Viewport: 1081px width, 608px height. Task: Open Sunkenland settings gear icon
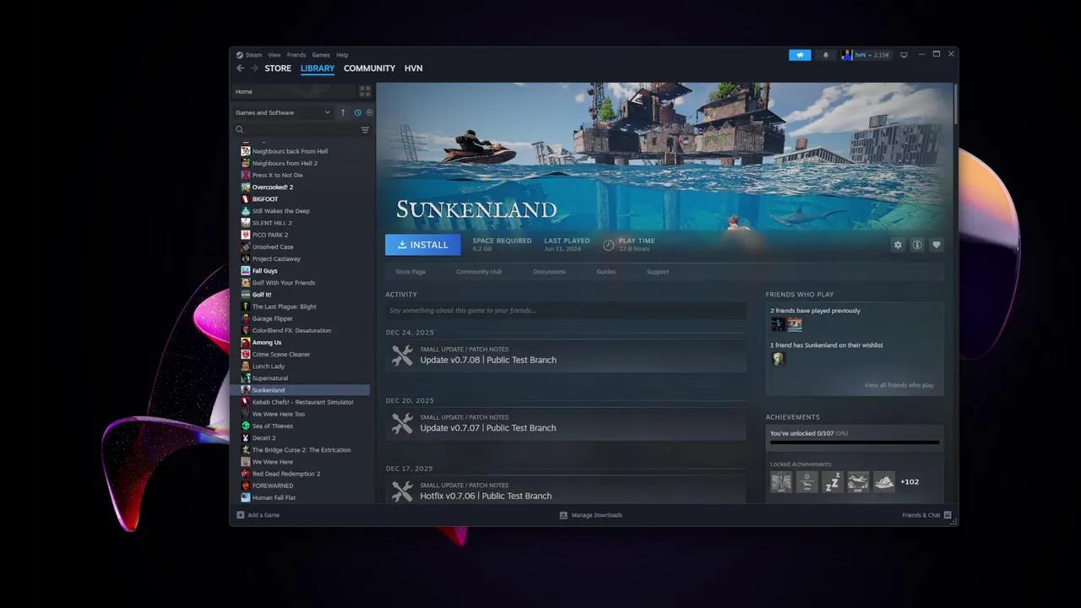pyautogui.click(x=898, y=244)
